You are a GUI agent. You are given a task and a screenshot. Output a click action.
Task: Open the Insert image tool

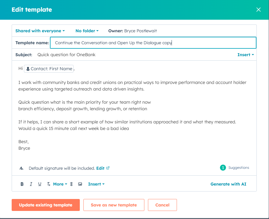pyautogui.click(x=80, y=184)
